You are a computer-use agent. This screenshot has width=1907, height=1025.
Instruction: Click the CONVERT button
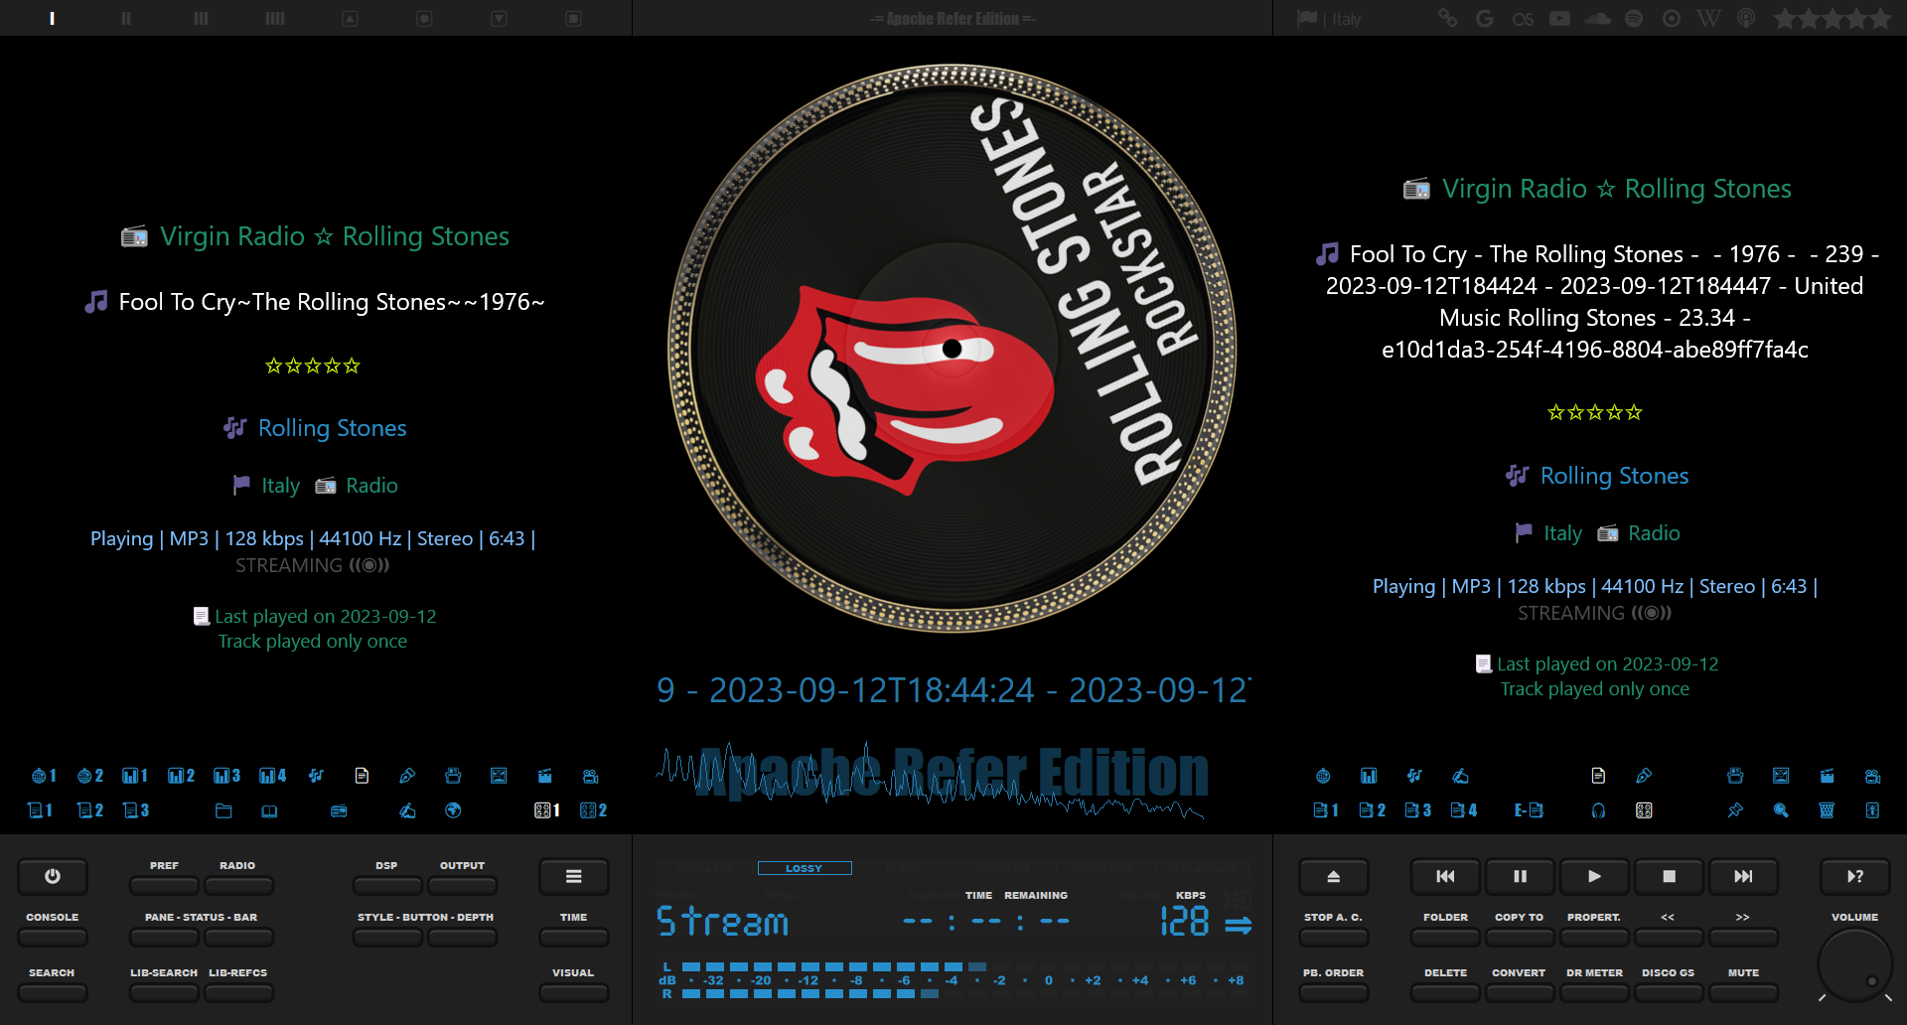click(1520, 992)
